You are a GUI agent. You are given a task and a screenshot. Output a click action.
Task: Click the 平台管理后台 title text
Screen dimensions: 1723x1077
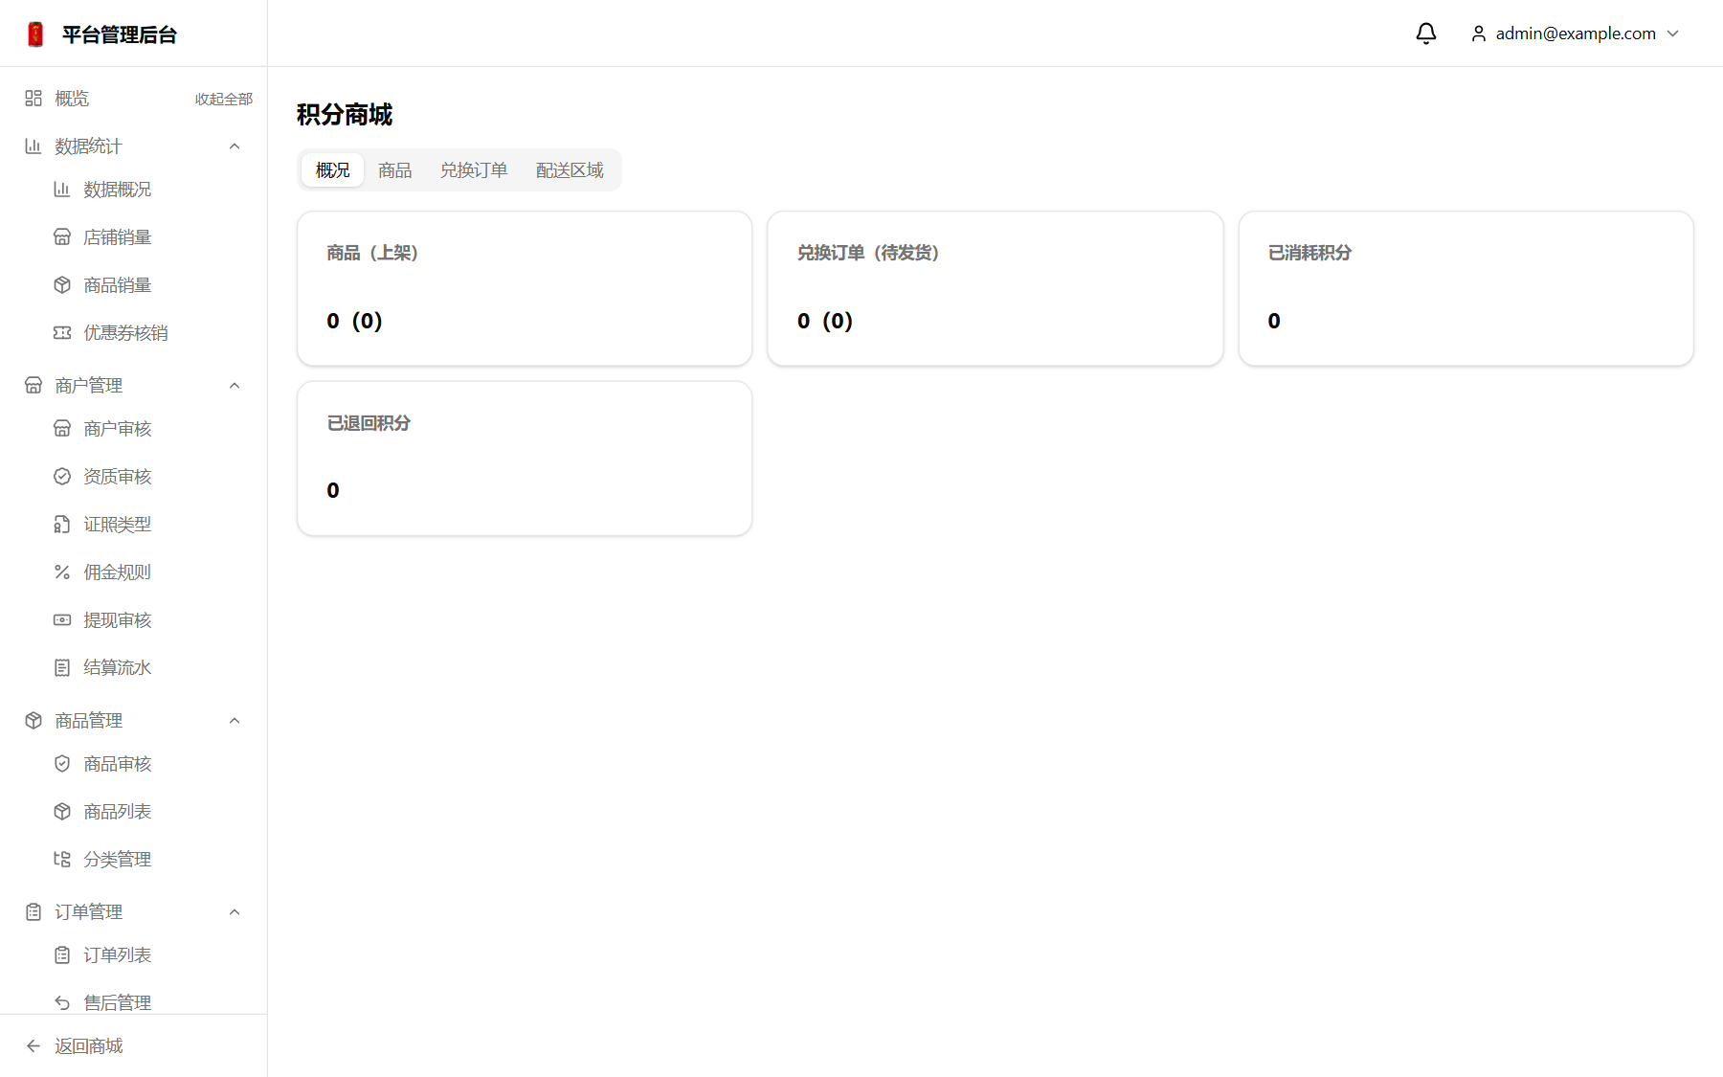(x=120, y=34)
